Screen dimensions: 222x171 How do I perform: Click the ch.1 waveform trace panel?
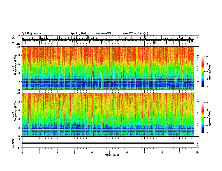[110, 40]
